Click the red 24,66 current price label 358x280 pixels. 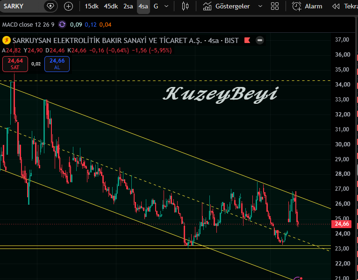point(342,224)
